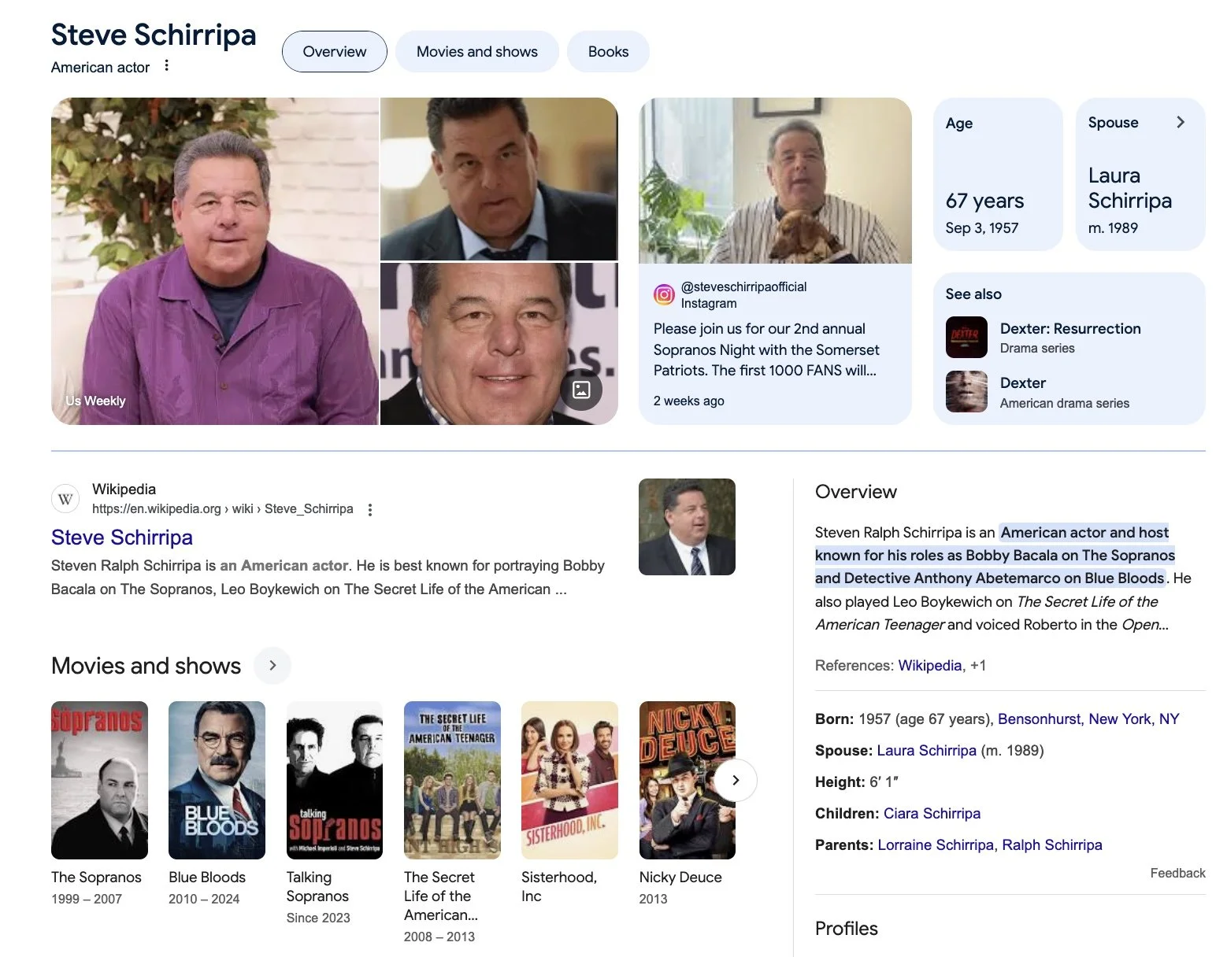
Task: Select The Sopranos poster
Action: point(99,780)
